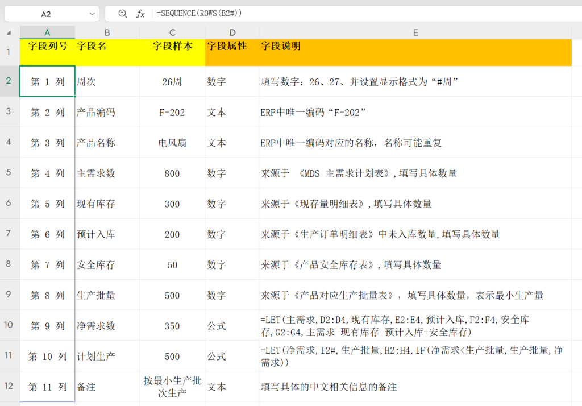This screenshot has height=406, width=582.
Task: Select row 5 header
Action: pyautogui.click(x=9, y=172)
